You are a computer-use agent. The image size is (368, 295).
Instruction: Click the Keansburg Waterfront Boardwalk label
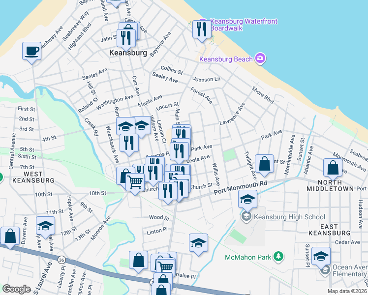coord(244,25)
